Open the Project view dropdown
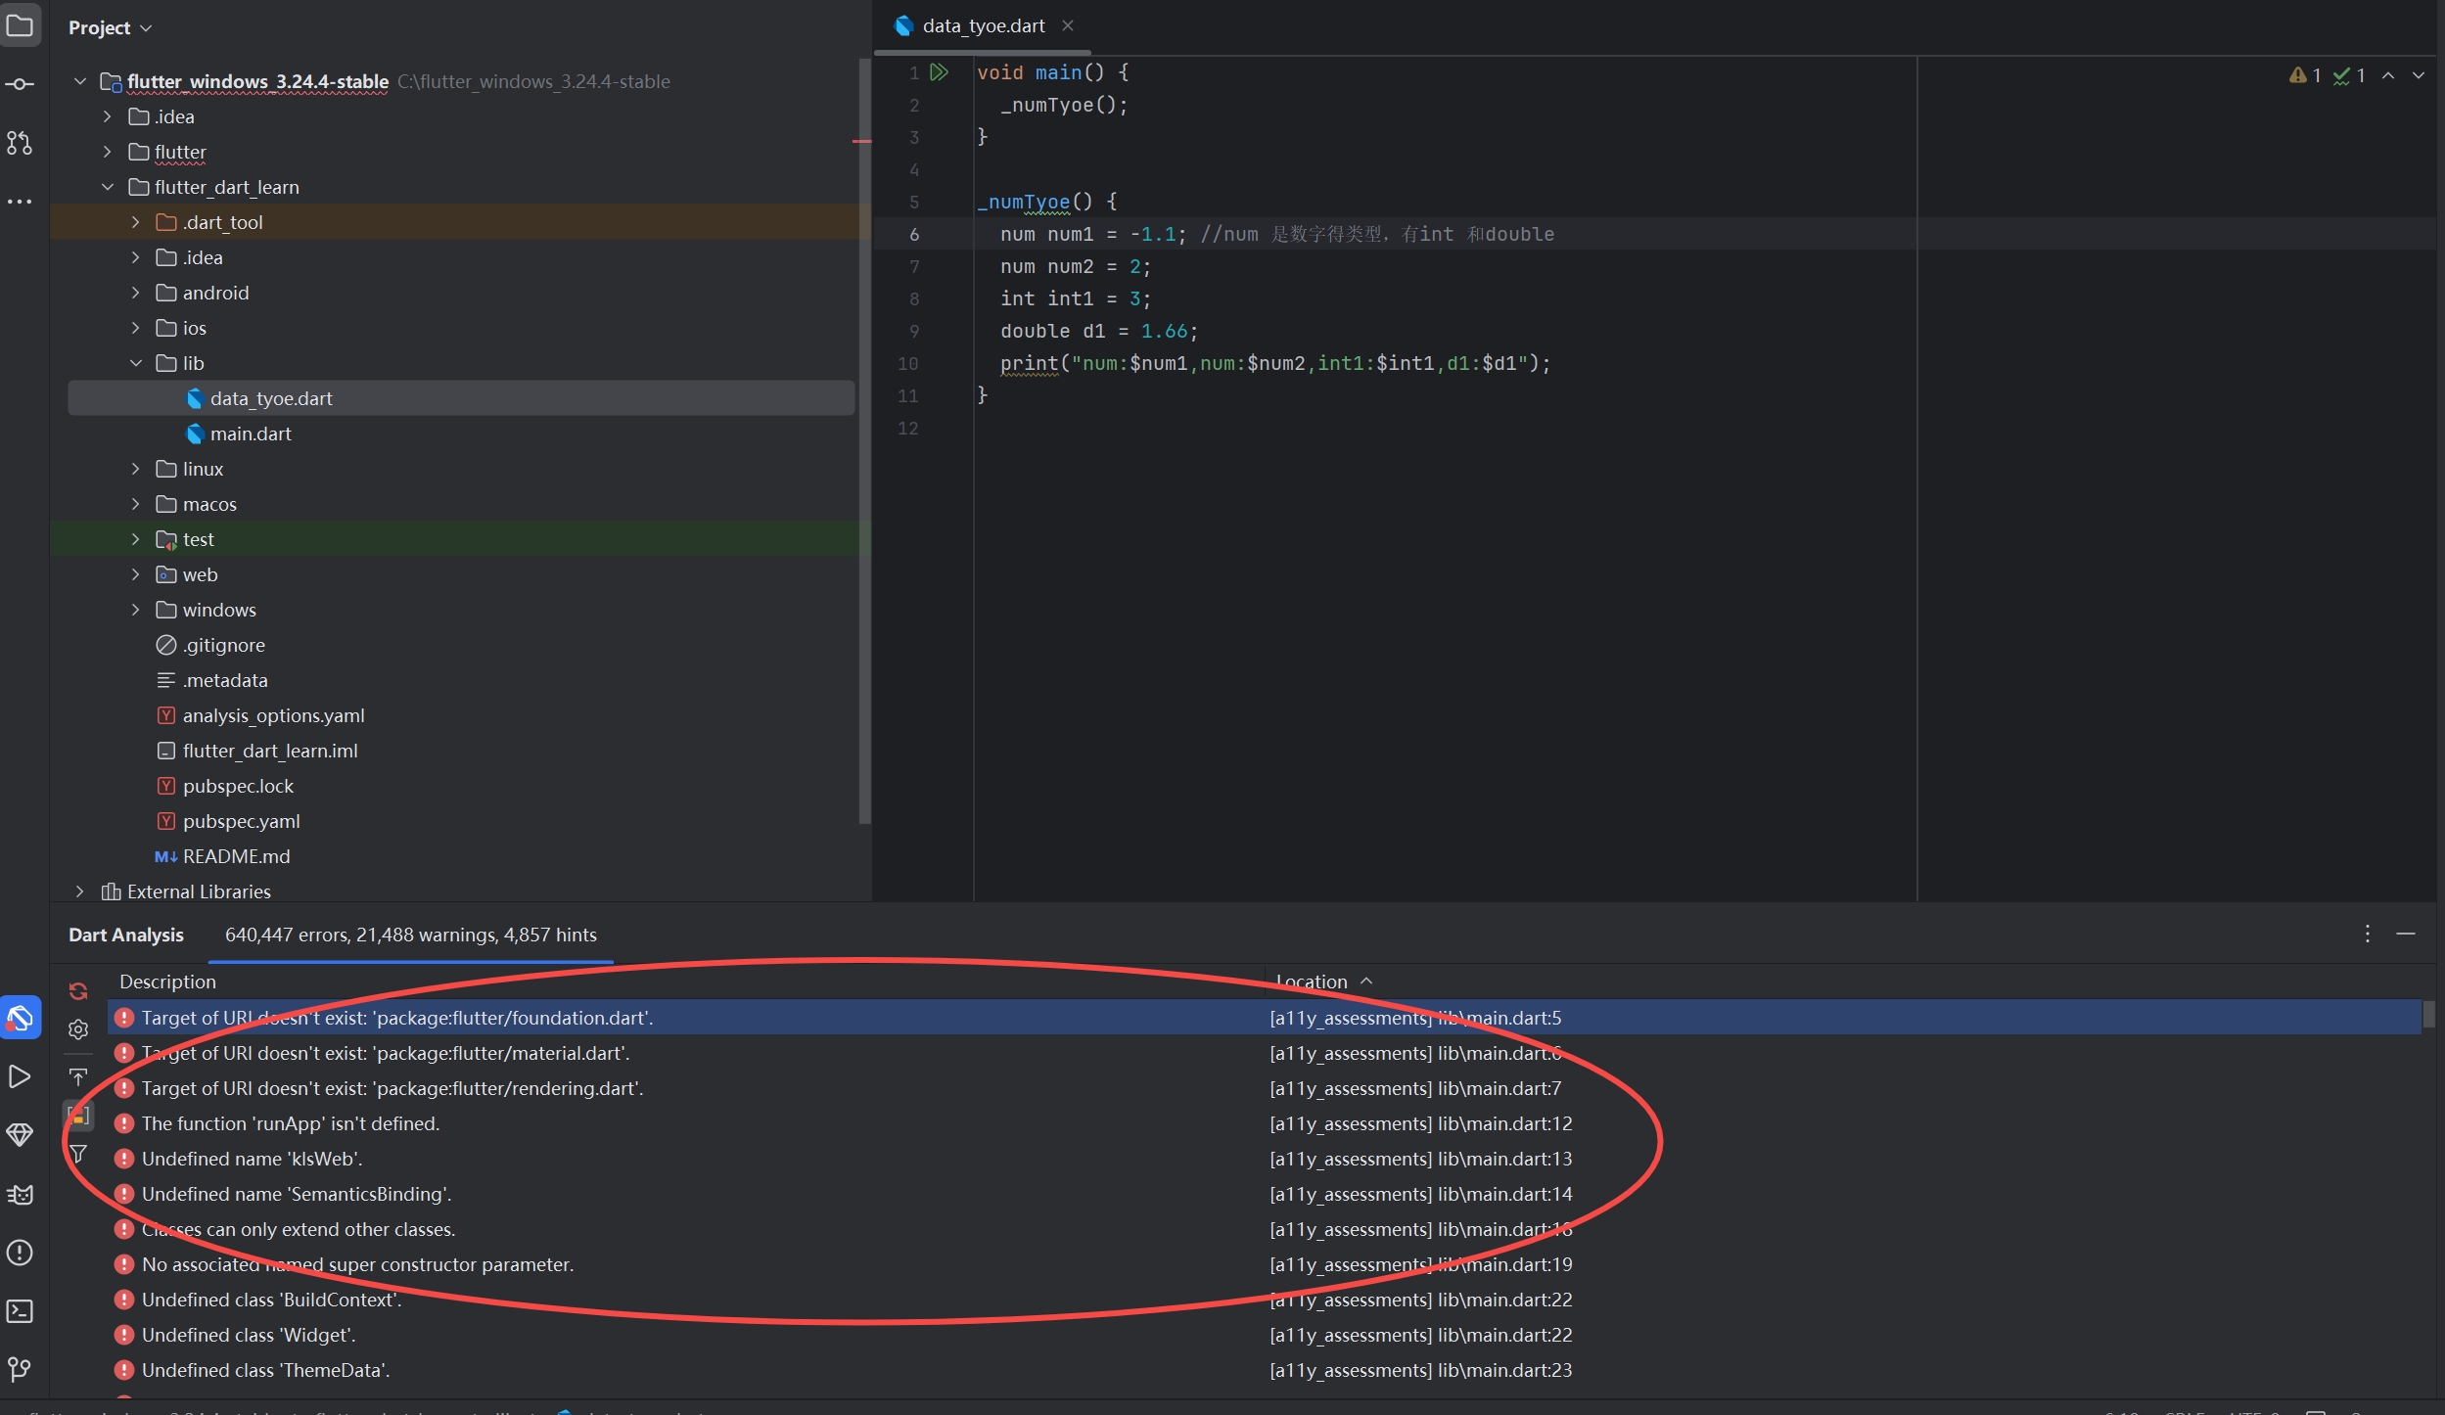 coord(110,27)
